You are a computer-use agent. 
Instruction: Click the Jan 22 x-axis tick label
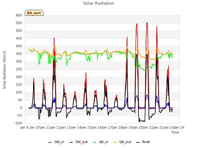(158, 127)
